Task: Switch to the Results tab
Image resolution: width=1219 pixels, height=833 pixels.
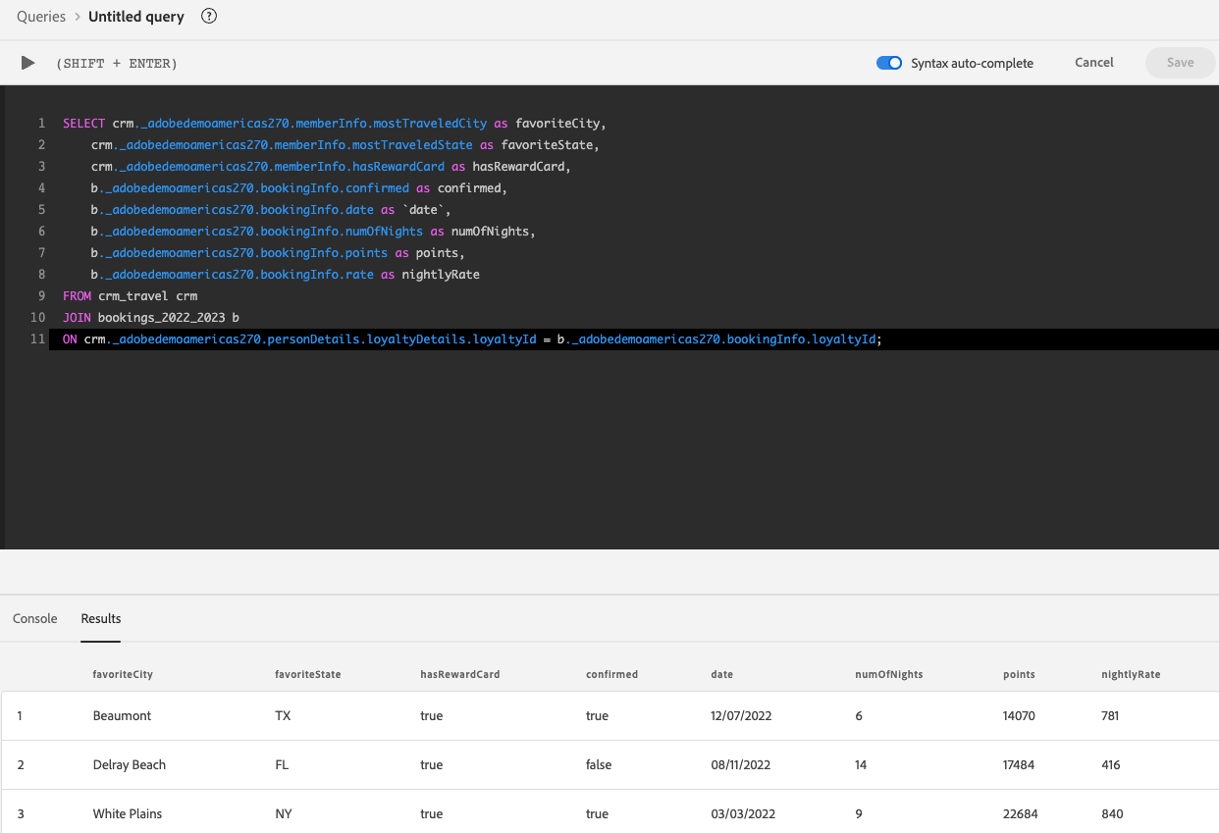Action: tap(101, 618)
